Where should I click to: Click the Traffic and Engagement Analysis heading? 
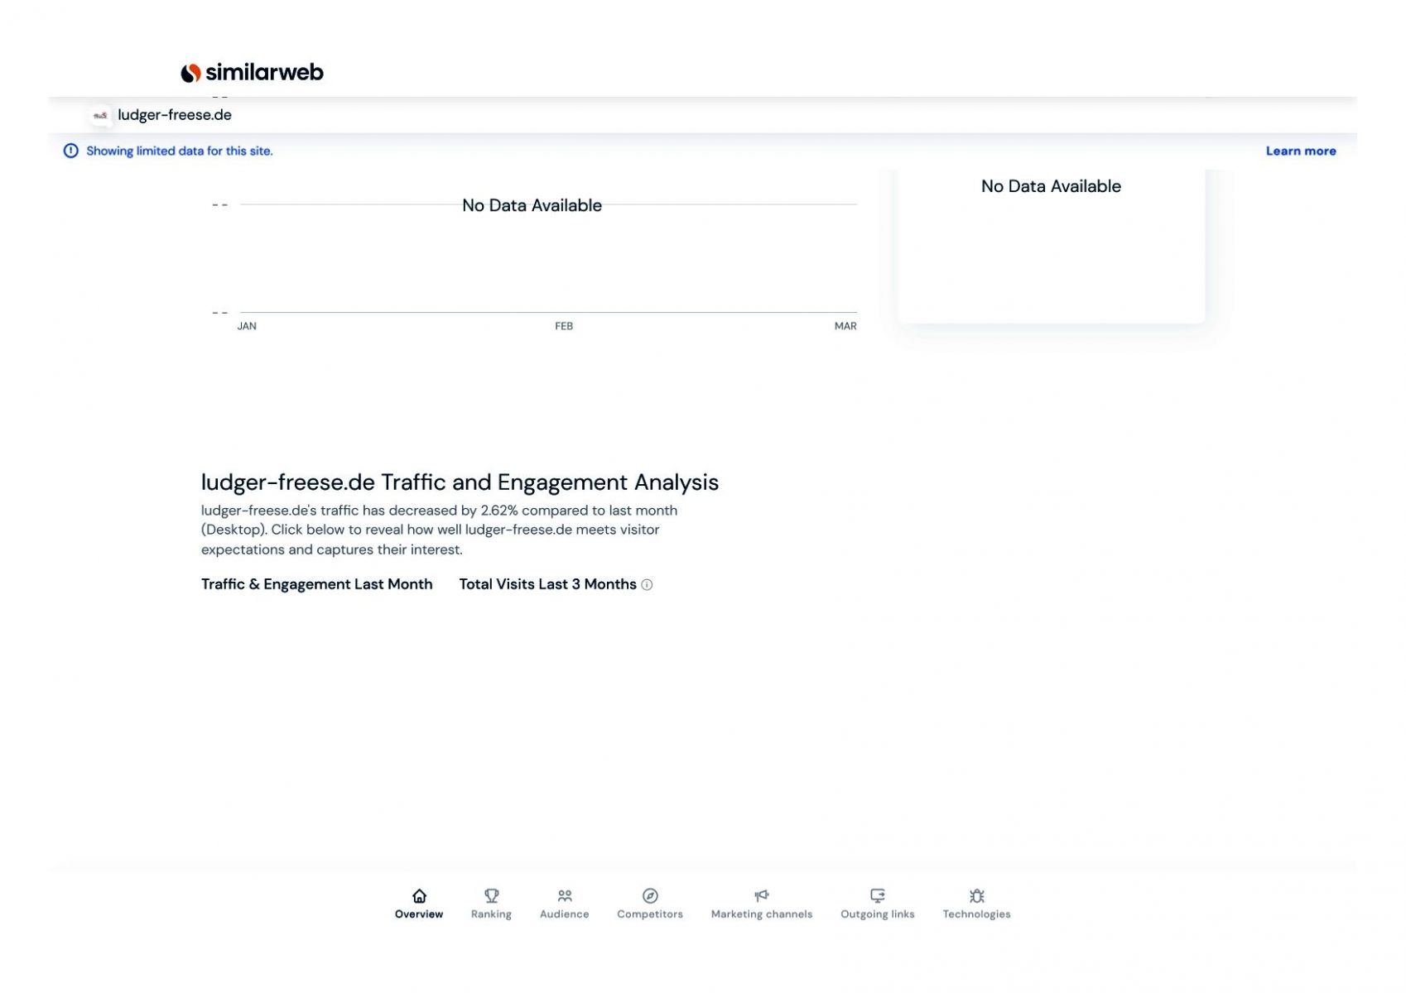point(460,482)
